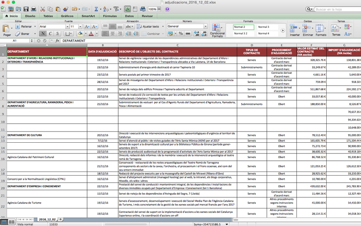Open the templates gallery icon

click(11, 9)
